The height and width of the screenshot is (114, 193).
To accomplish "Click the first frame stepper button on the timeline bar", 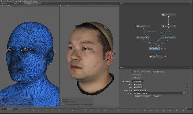I will [x=8, y=109].
